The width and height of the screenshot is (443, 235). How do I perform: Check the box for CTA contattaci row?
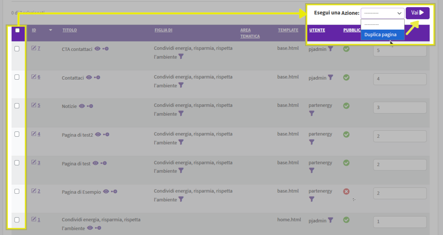[17, 49]
